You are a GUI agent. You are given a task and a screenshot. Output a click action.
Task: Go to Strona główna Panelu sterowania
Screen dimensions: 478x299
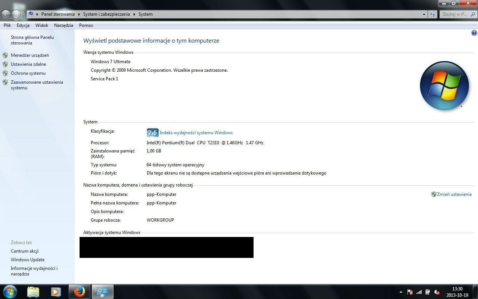click(x=32, y=40)
